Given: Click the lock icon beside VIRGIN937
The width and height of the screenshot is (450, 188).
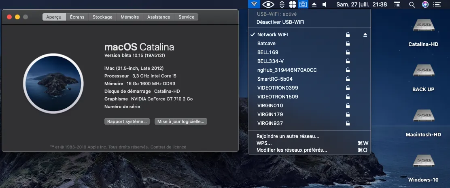Looking at the screenshot, I should (348, 123).
